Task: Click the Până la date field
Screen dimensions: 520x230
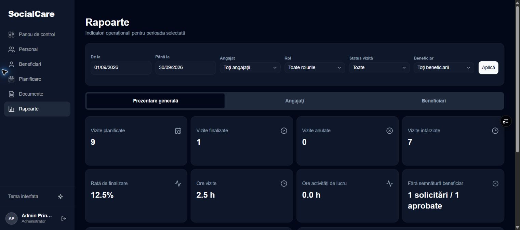Action: pos(185,68)
